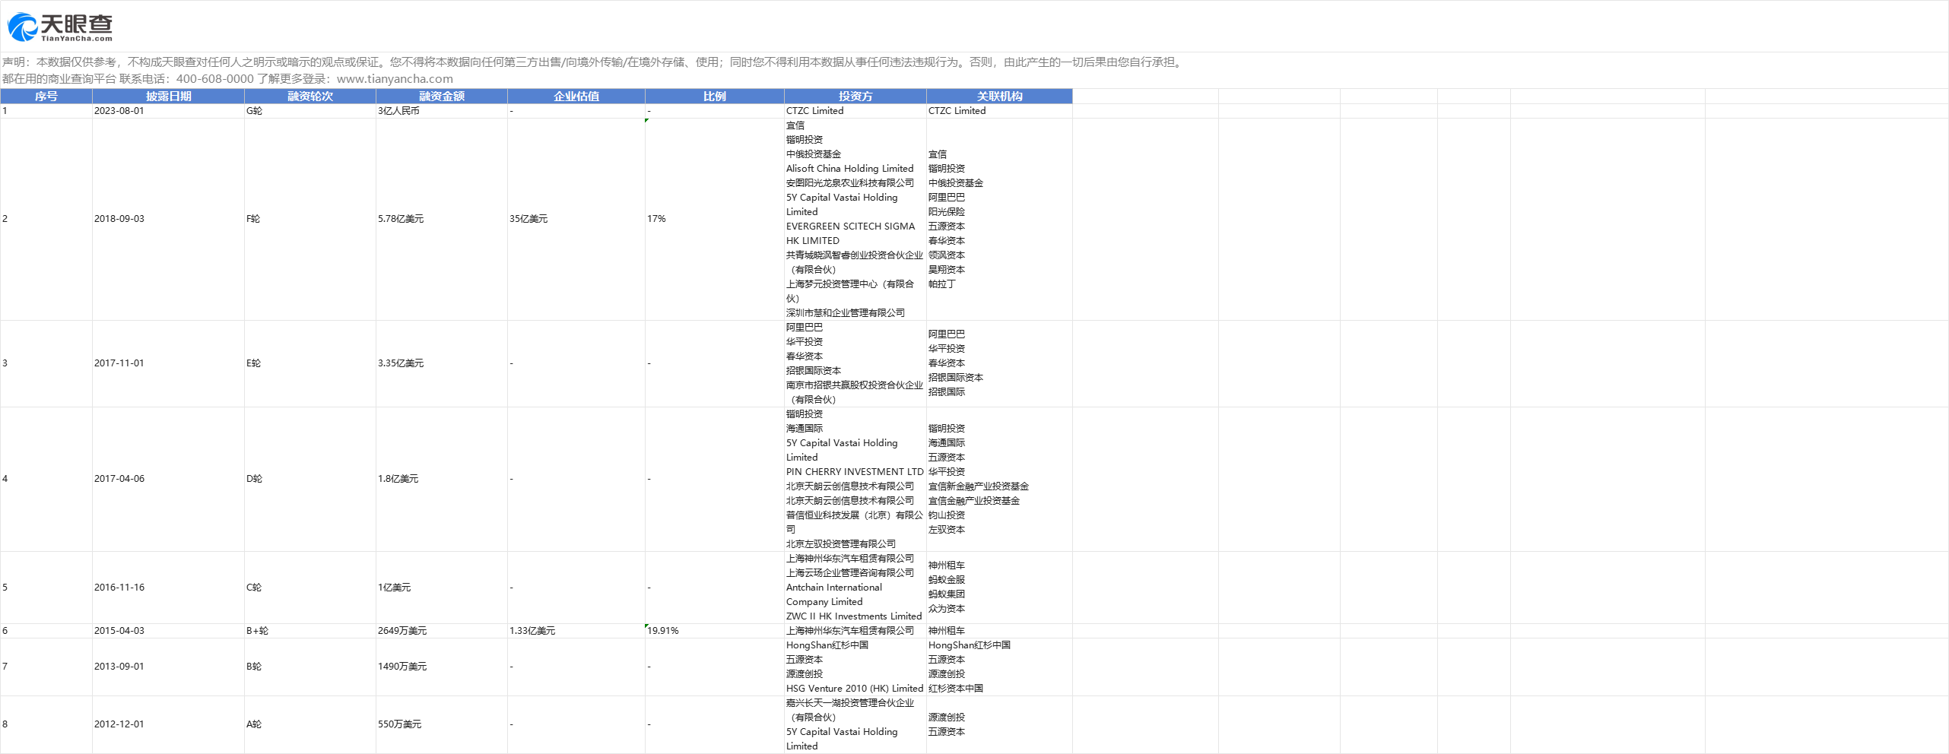Select the 关联机构 column header
This screenshot has height=754, width=1949.
pyautogui.click(x=999, y=97)
